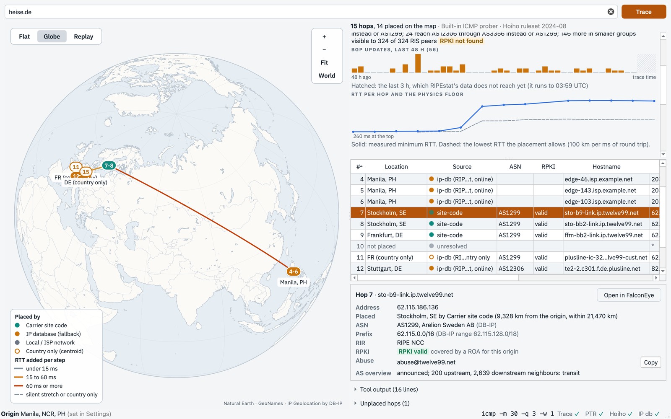Sort by Source column header
Viewport: 671px width, 419px height.
pos(462,166)
